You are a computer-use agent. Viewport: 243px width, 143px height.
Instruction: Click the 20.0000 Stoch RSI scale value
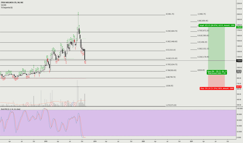tap(239, 132)
